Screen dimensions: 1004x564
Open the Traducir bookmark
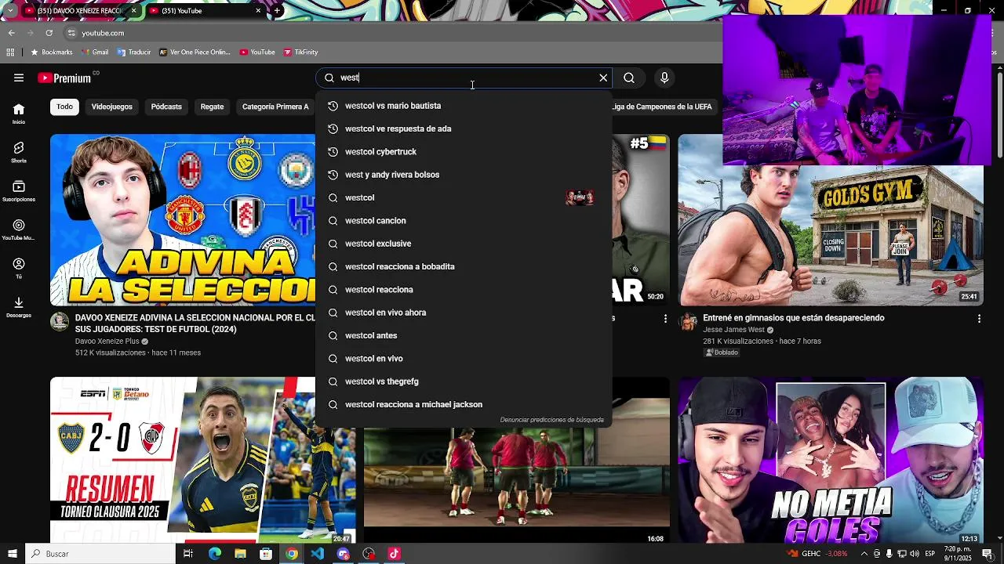pyautogui.click(x=133, y=52)
